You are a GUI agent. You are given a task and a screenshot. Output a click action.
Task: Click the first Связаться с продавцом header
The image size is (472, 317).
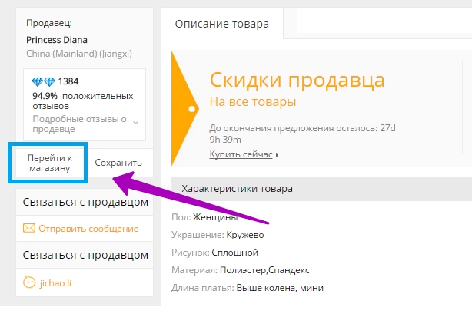[x=85, y=202]
